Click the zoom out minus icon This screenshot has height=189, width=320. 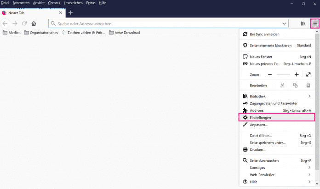tap(270, 74)
